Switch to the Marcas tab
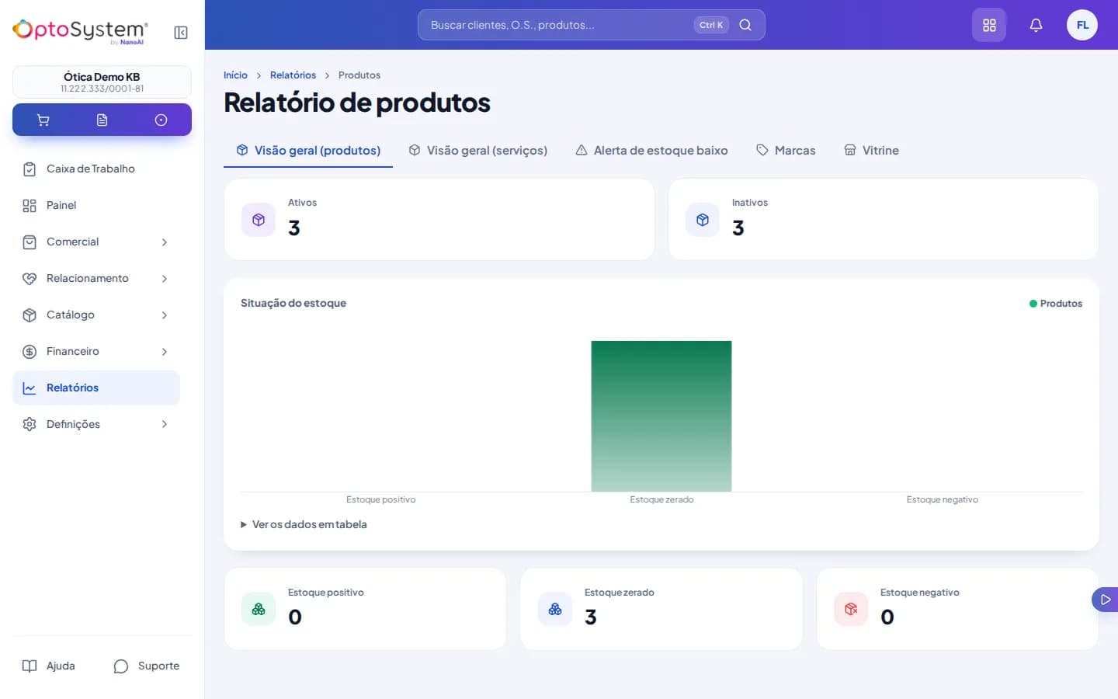This screenshot has height=699, width=1118. click(786, 150)
